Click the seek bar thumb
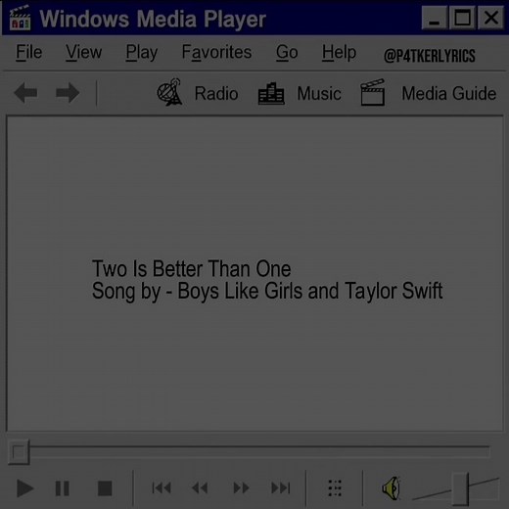 19,452
